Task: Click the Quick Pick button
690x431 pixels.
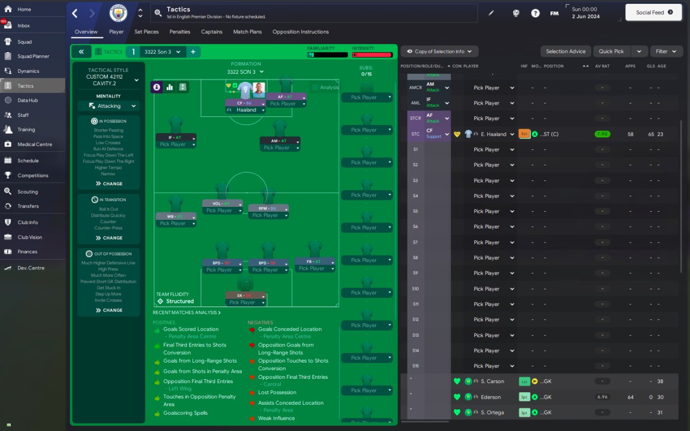Action: pos(611,51)
